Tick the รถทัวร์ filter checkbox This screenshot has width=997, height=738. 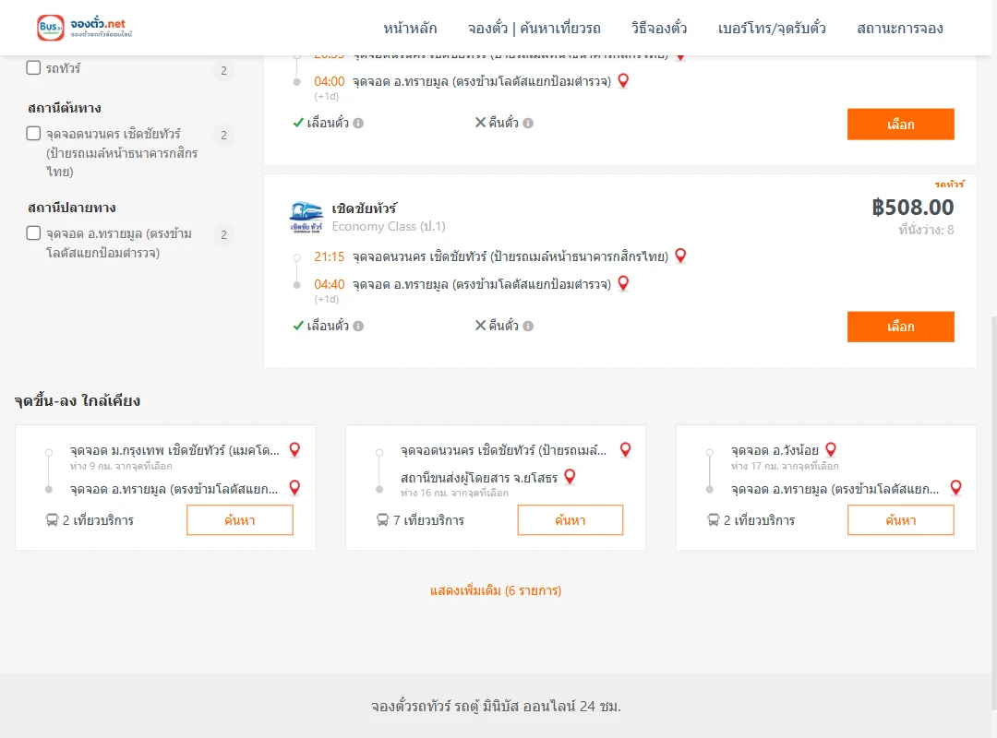[x=34, y=67]
